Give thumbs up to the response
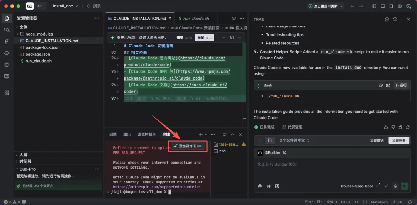The height and width of the screenshot is (205, 417). tap(386, 127)
